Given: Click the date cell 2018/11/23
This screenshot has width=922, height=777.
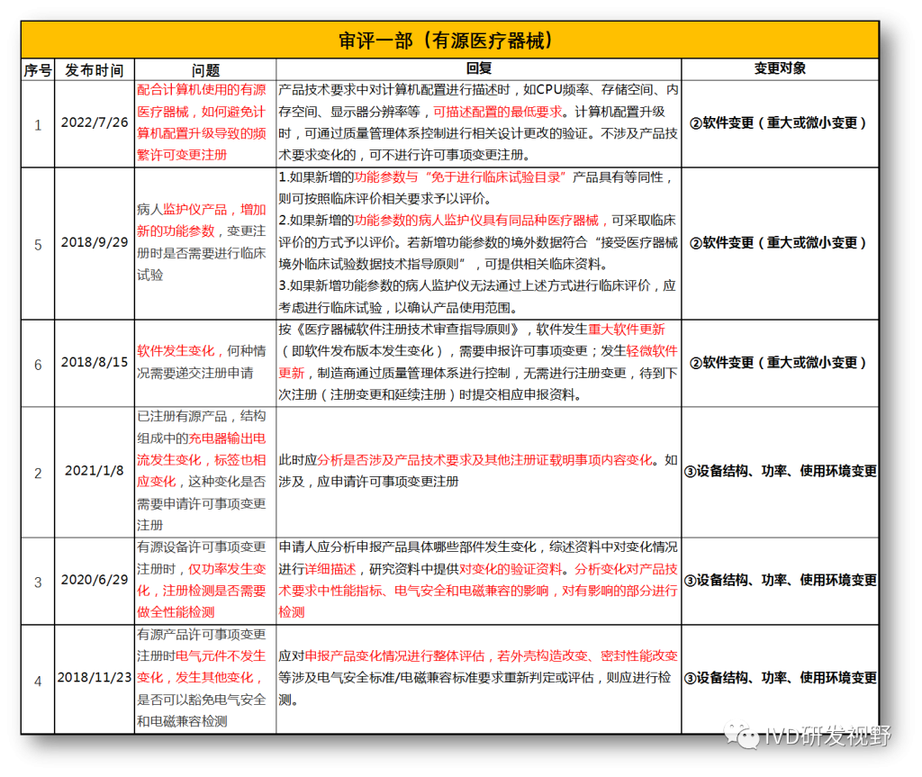Looking at the screenshot, I should (95, 678).
